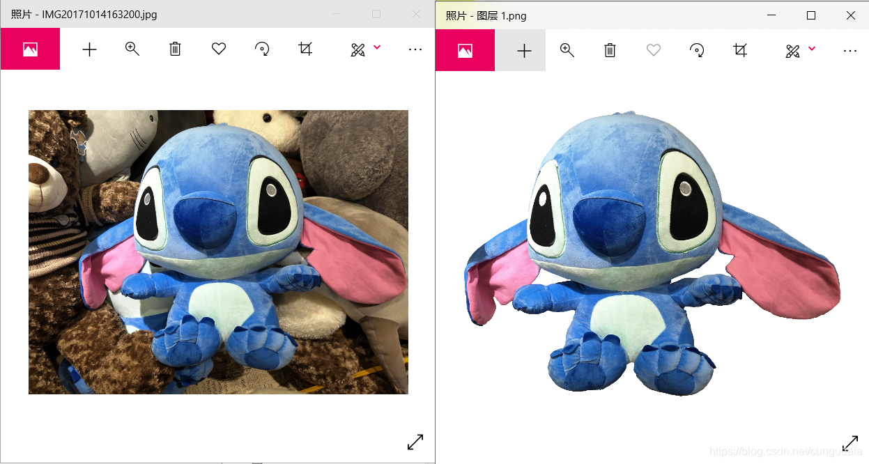Image resolution: width=869 pixels, height=464 pixels.
Task: Open the Edit & Create tools in IMG20171014163200.jpg window
Action: point(358,49)
